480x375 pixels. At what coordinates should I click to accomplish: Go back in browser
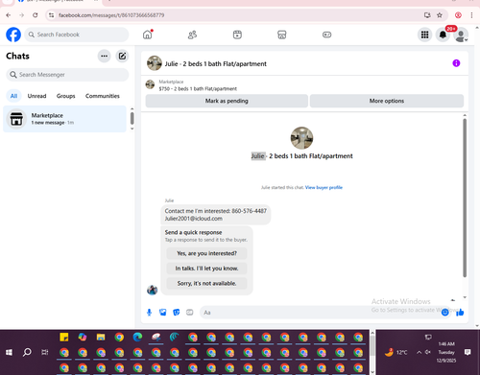(9, 15)
